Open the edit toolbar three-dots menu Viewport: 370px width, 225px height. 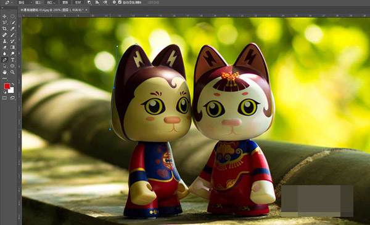(x=4, y=78)
